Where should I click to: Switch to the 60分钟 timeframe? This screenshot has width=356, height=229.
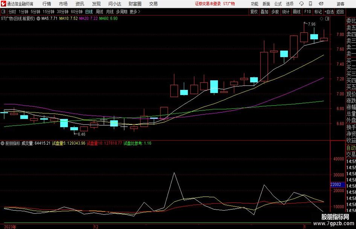point(77,12)
